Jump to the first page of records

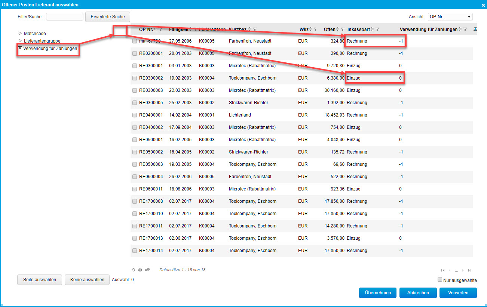(x=443, y=270)
